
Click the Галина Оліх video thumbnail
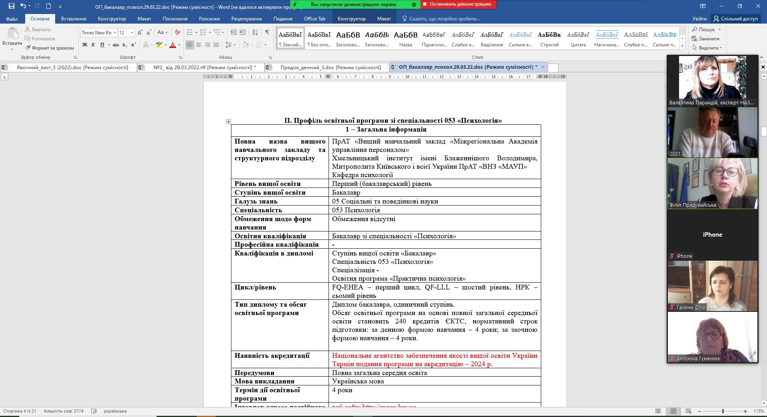[x=712, y=286]
